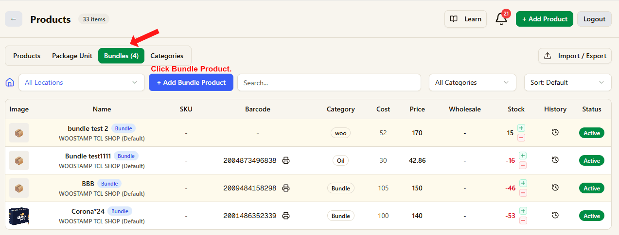Click the product name Corona*24
The image size is (619, 235).
[88, 211]
